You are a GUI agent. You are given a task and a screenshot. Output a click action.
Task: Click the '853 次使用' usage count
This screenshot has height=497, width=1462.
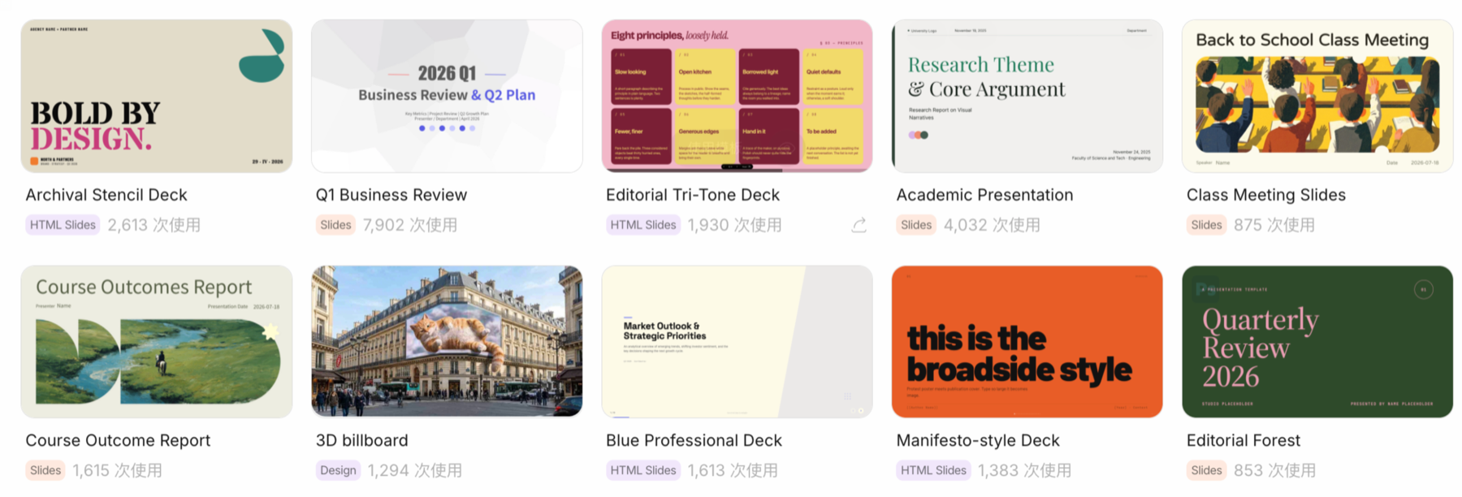click(1275, 470)
